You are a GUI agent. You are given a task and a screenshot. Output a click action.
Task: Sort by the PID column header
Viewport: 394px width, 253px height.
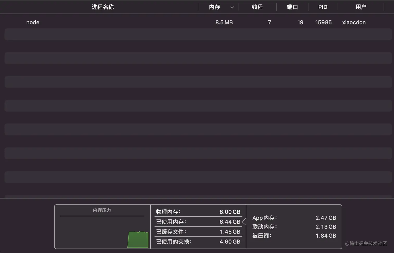(323, 7)
